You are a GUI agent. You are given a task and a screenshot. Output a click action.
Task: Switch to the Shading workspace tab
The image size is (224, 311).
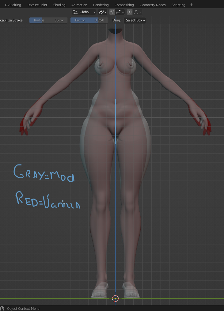(x=59, y=5)
